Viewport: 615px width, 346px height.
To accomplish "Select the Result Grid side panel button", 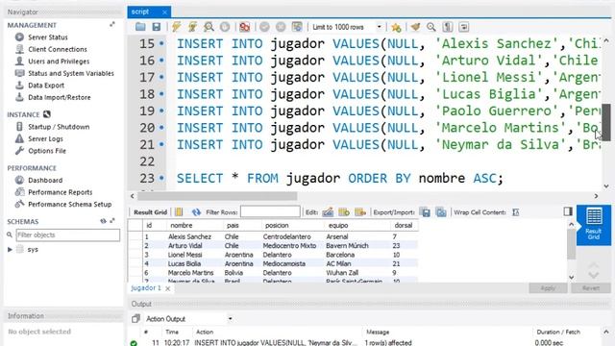I will pos(594,224).
